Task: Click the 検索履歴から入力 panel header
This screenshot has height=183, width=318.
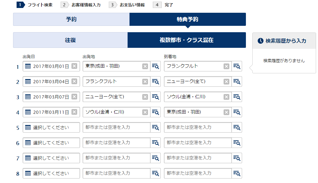Action: pos(284,41)
